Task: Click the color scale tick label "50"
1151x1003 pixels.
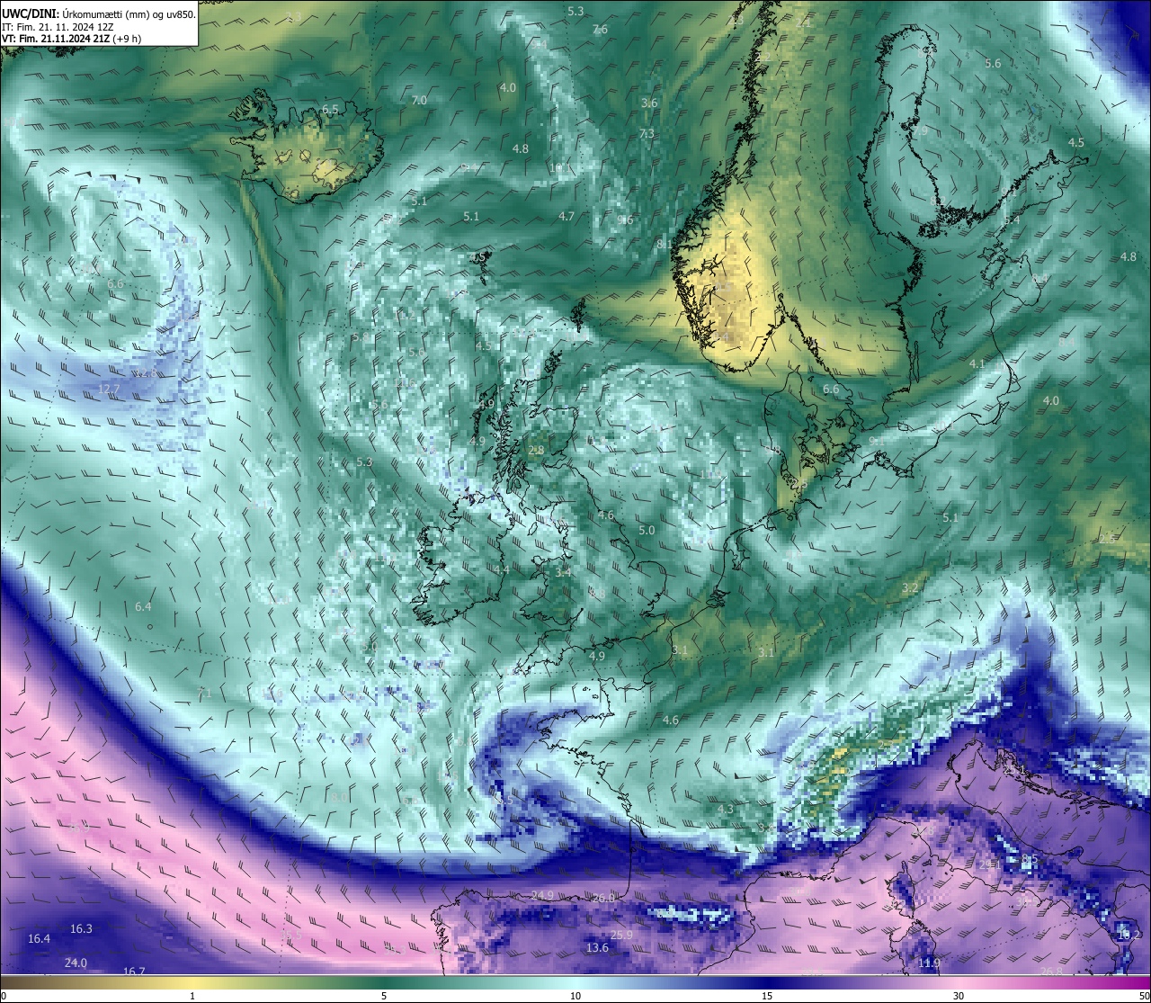Action: [x=1144, y=996]
